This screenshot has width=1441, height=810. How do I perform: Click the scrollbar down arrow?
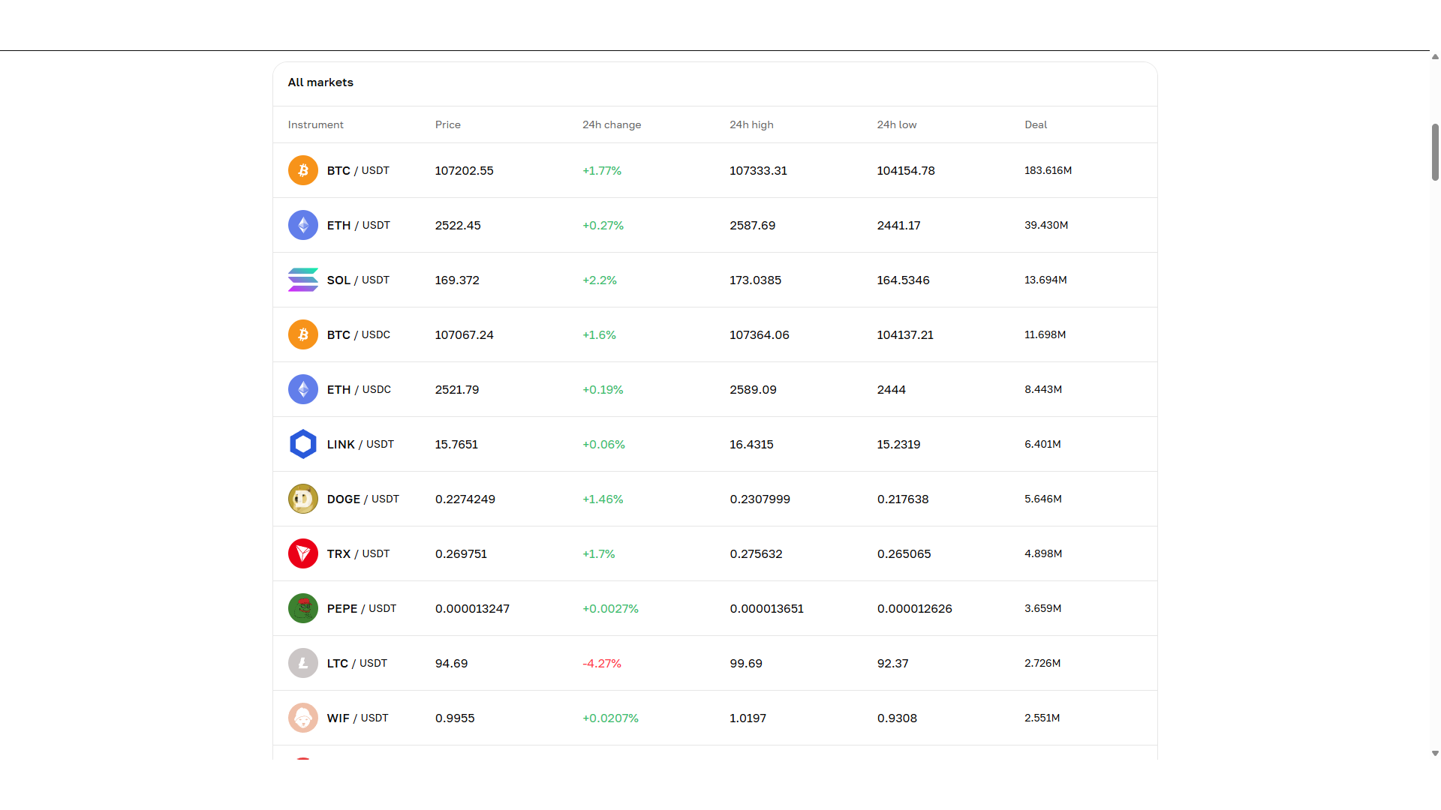pyautogui.click(x=1435, y=753)
